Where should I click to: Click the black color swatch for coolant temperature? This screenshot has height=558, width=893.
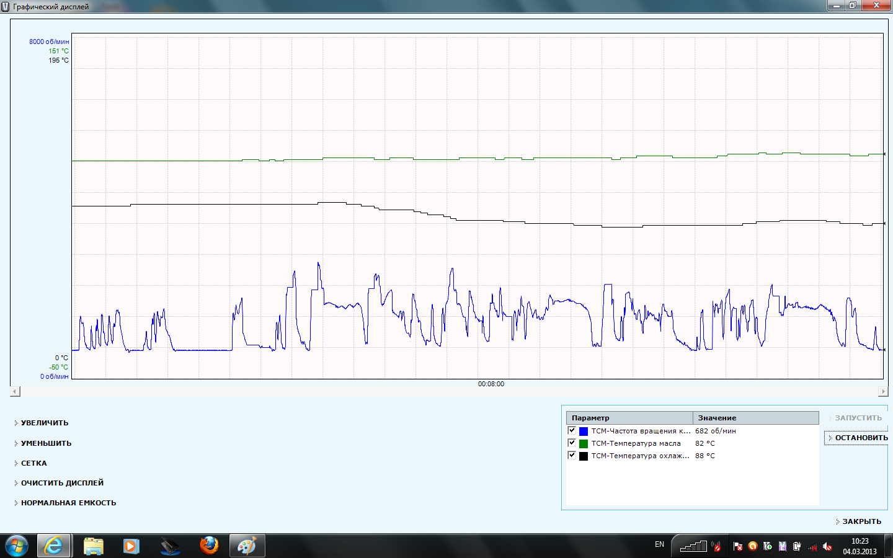click(x=584, y=456)
